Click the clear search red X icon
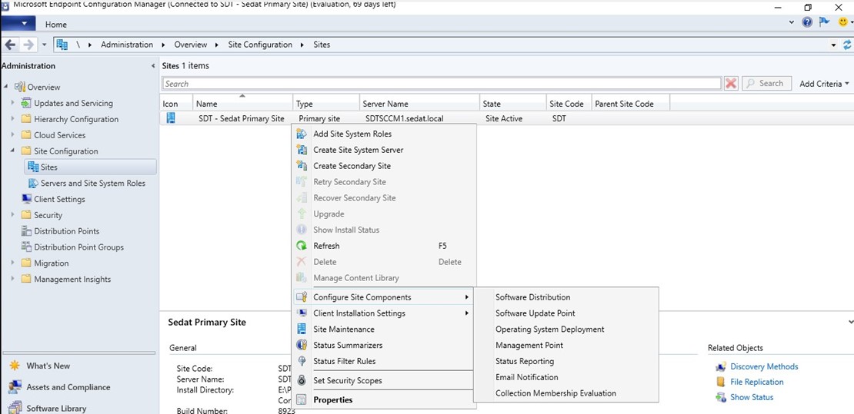This screenshot has width=854, height=414. tap(731, 84)
